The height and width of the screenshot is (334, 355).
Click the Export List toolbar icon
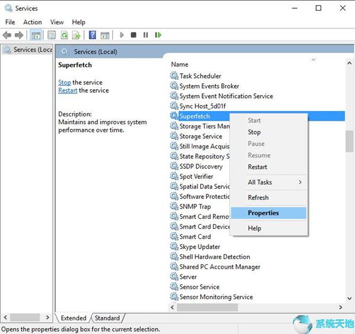click(76, 35)
